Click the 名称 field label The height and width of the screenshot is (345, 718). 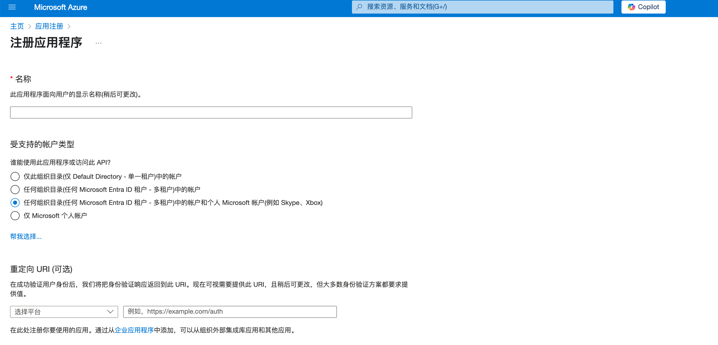23,79
